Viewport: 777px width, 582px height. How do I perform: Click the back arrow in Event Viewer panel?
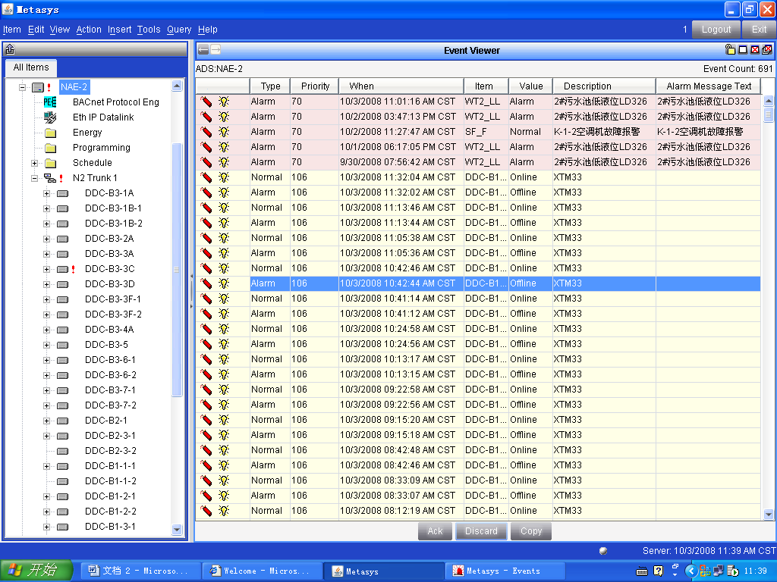[203, 50]
